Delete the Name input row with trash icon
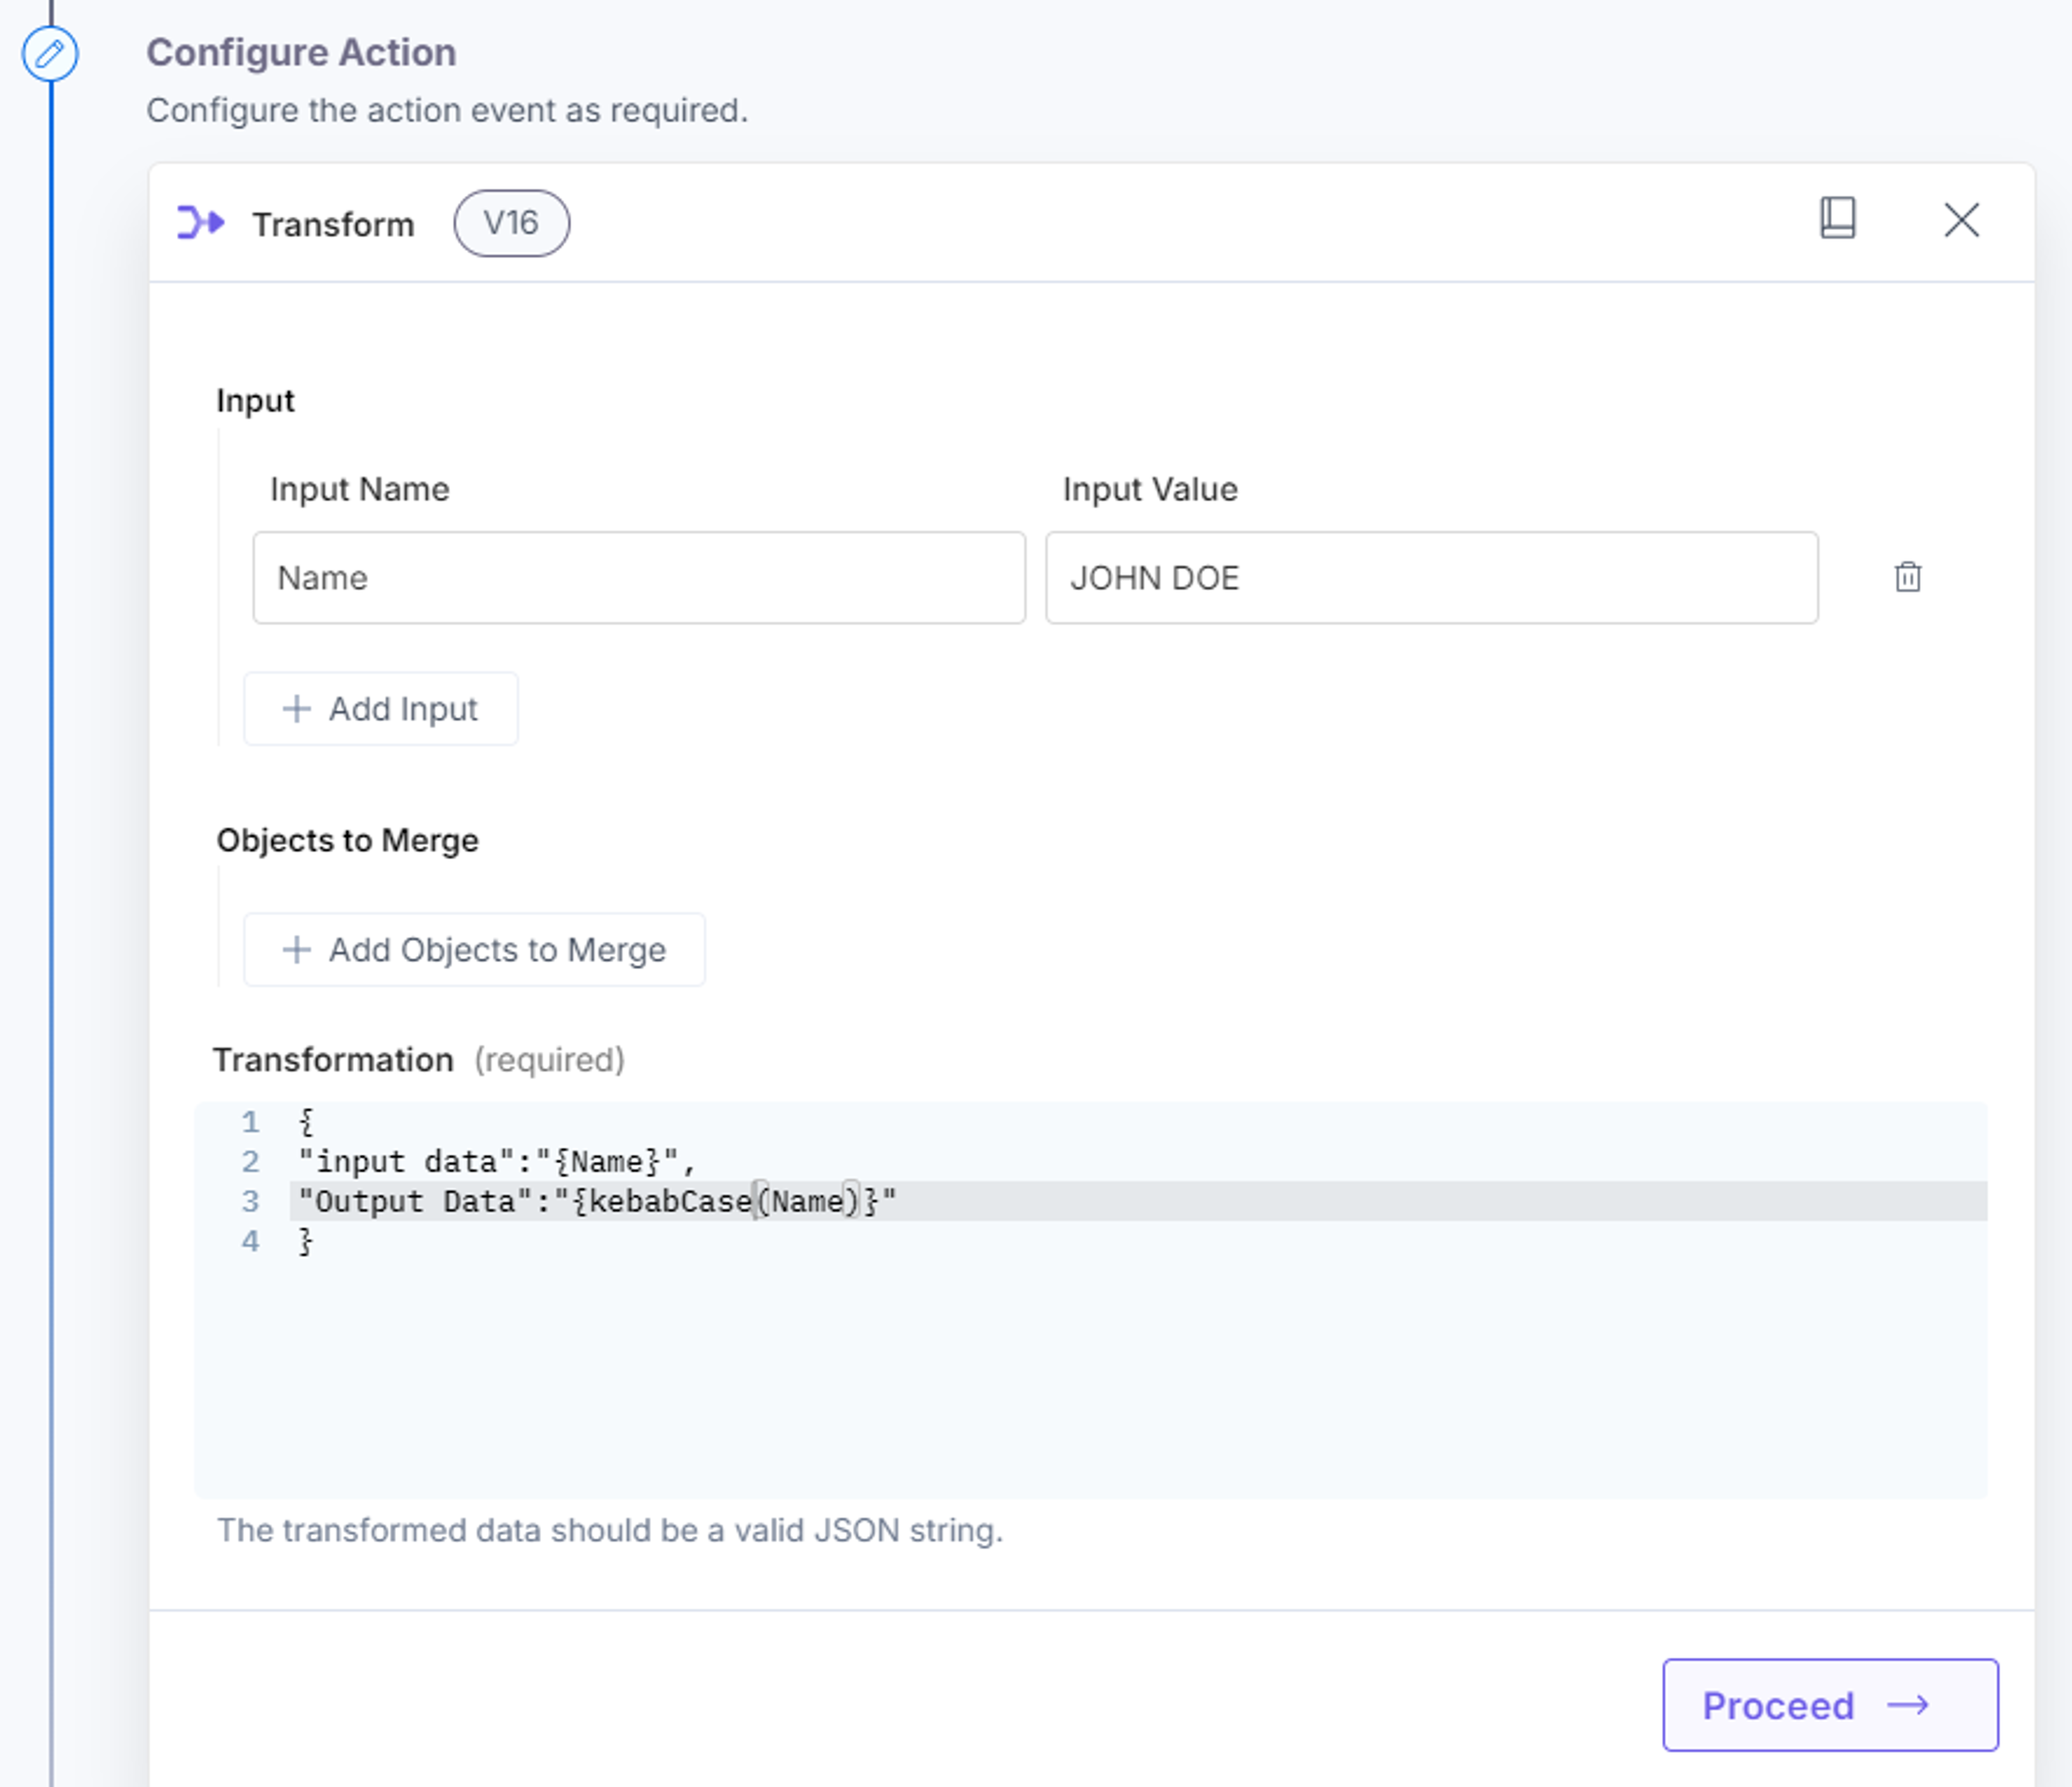Image resolution: width=2072 pixels, height=1787 pixels. point(1907,577)
